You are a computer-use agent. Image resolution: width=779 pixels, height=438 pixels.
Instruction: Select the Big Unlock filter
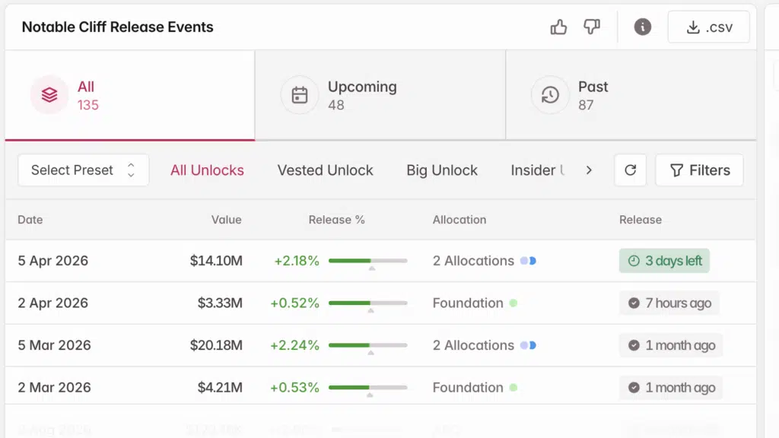pyautogui.click(x=442, y=170)
